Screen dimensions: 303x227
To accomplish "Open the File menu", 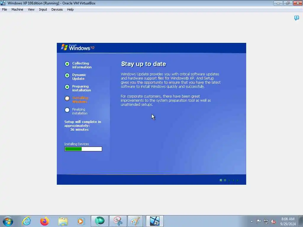I will click(4, 9).
